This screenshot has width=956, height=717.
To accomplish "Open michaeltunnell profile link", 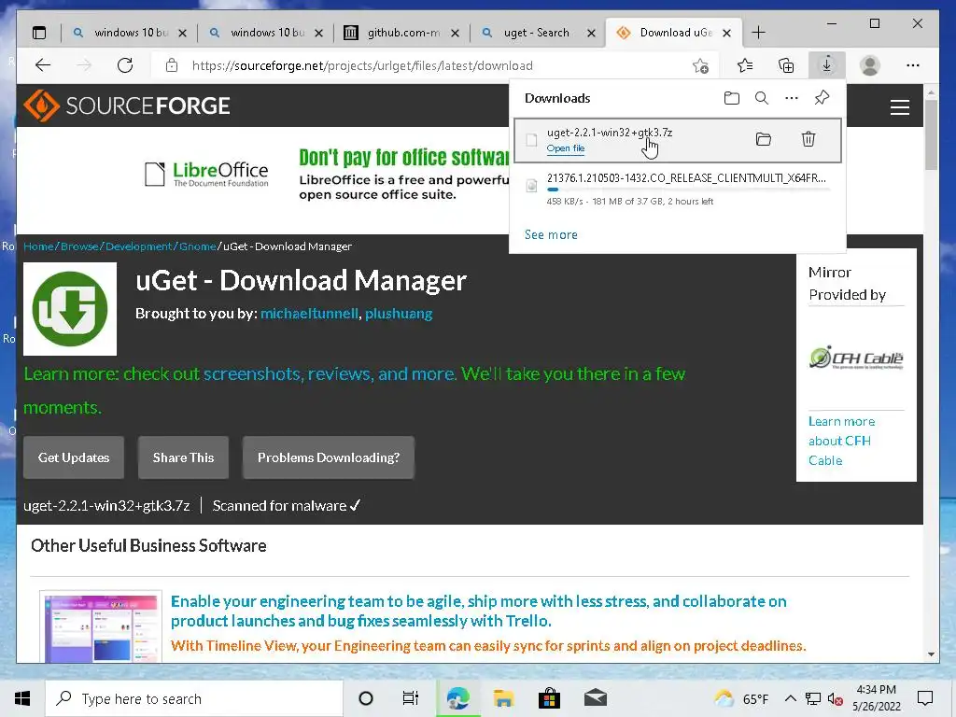I will [x=309, y=314].
